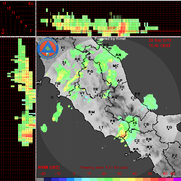Click the 20 dBZ scale value

coord(104,174)
